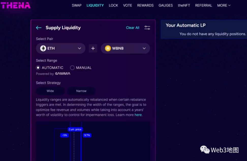The height and width of the screenshot is (161, 247).
Task: Expand the ETH token dropdown
Action: pos(79,48)
